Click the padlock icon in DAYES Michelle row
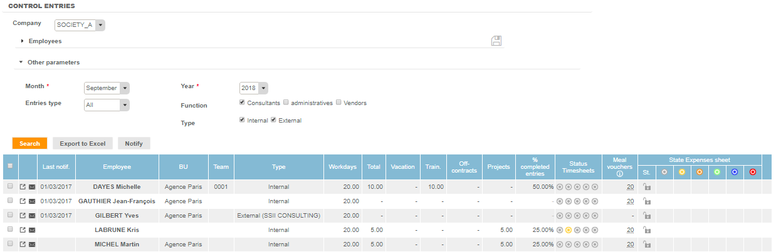Screen dimensions: 776x252 646,186
